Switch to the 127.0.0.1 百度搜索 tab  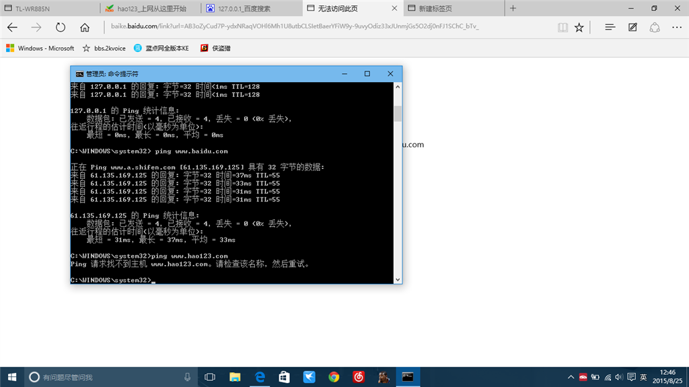[x=252, y=8]
